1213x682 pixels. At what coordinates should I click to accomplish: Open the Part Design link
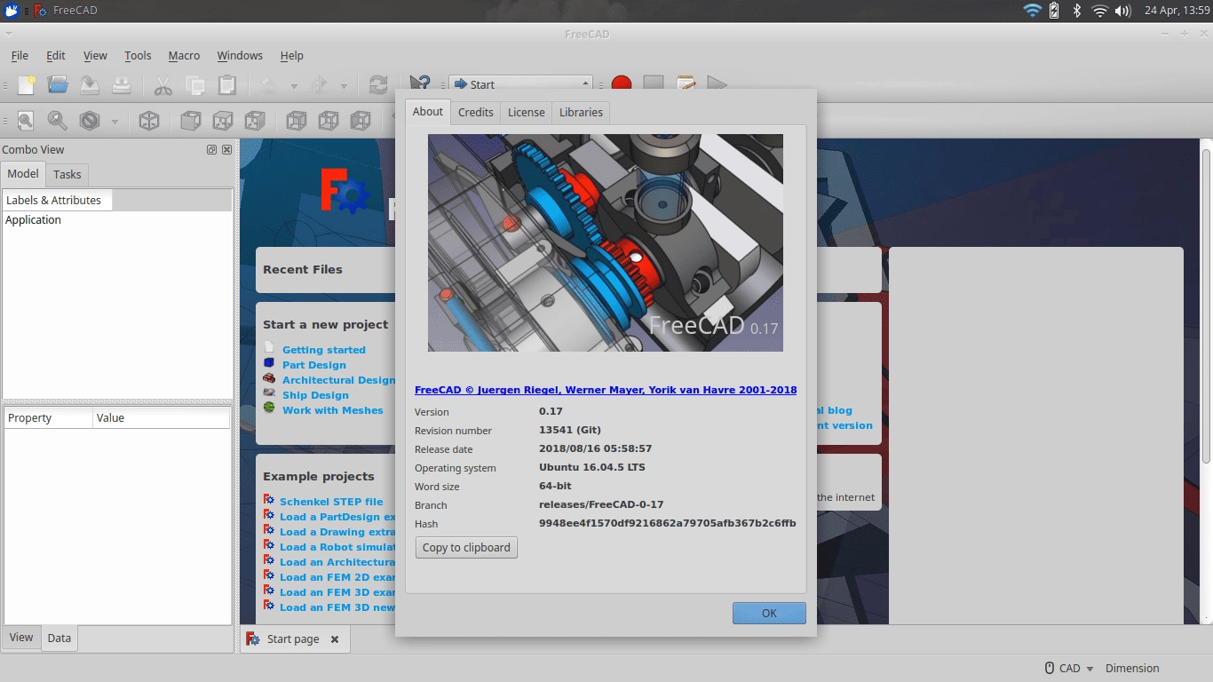314,365
